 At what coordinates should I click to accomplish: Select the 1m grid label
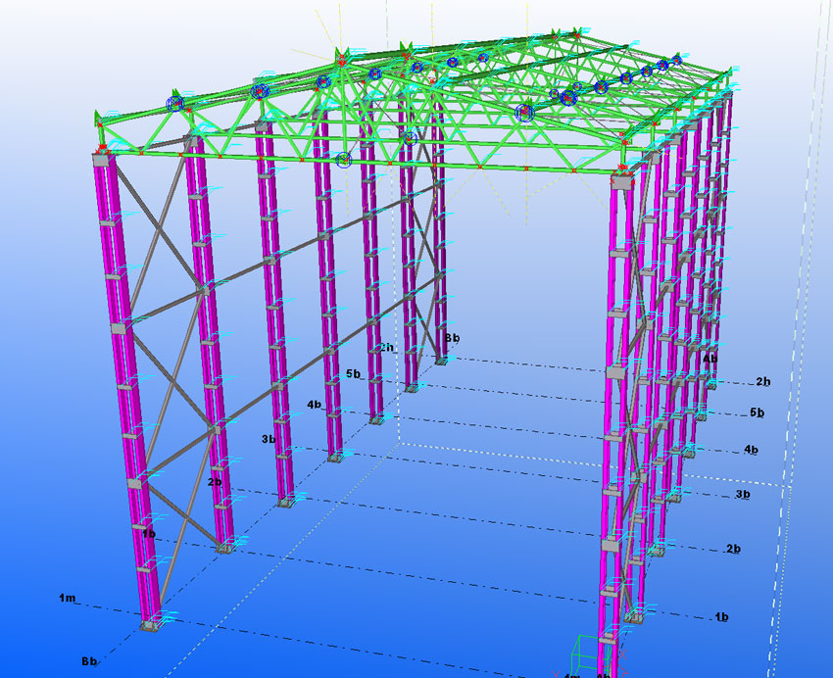tap(67, 597)
